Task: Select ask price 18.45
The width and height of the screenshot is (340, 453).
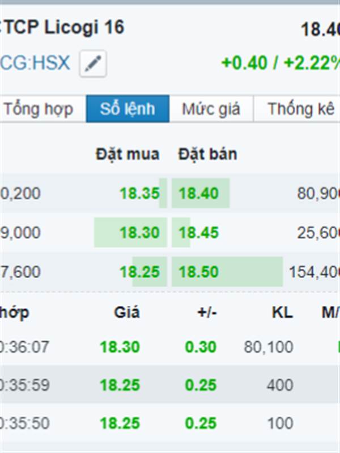Action: pos(199,233)
